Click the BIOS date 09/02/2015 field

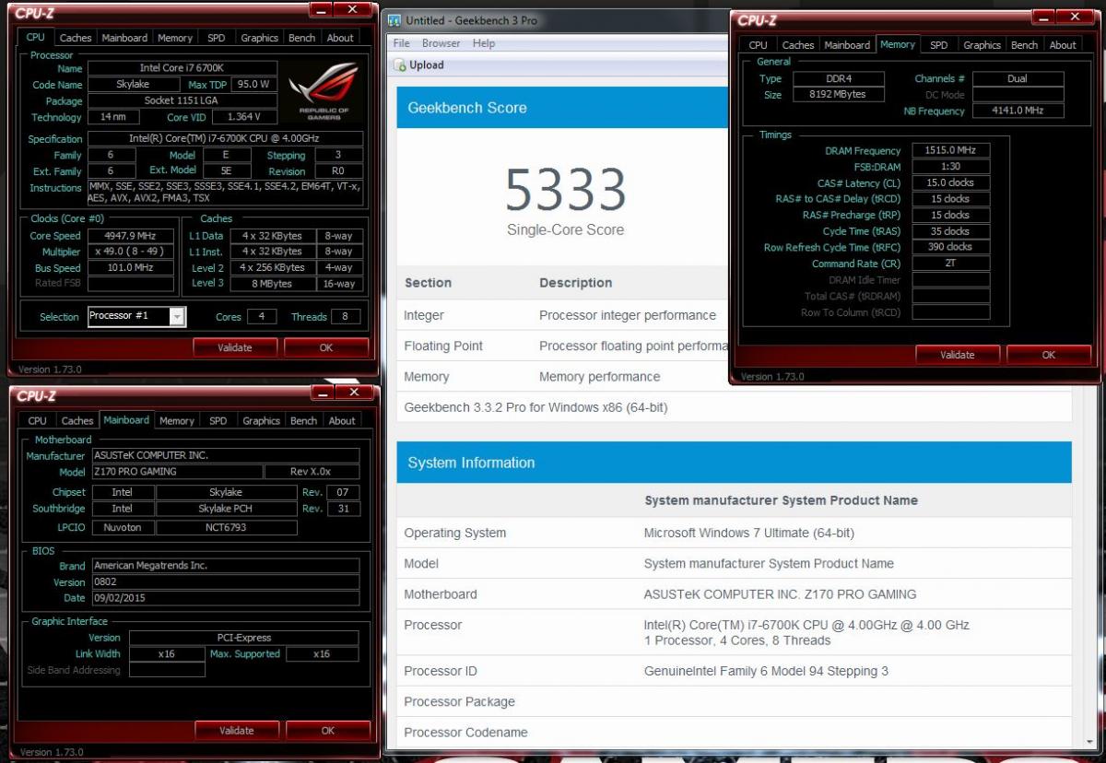225,598
